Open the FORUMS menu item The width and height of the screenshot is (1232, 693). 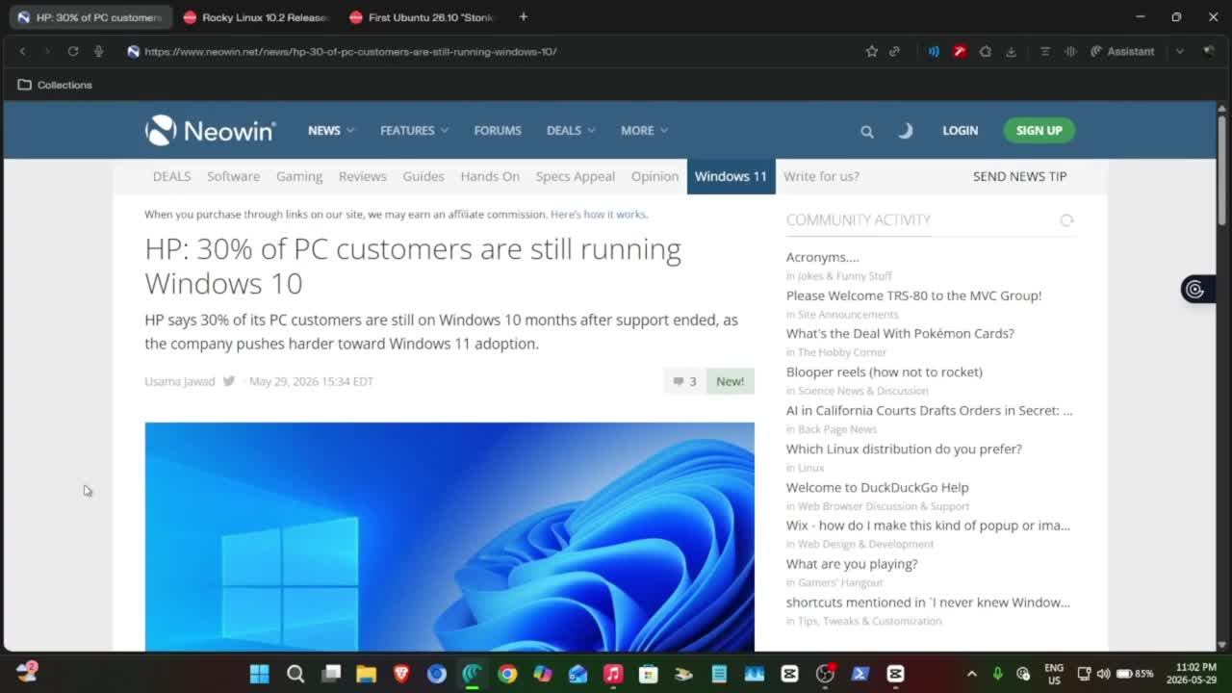point(498,130)
